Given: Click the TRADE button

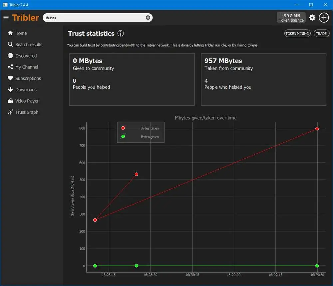Looking at the screenshot, I should [x=321, y=34].
